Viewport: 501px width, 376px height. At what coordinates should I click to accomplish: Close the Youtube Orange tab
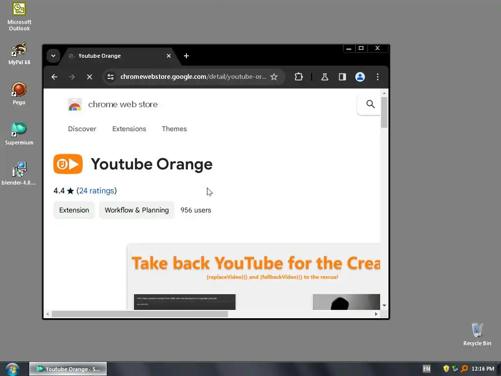169,56
